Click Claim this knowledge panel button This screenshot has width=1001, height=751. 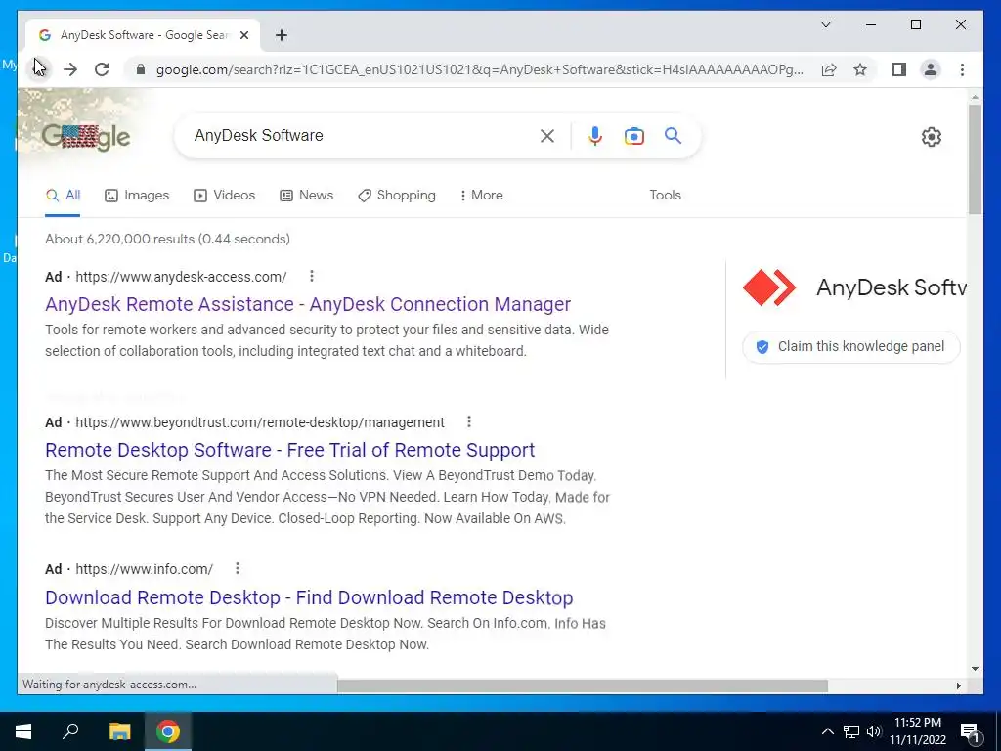[851, 347]
